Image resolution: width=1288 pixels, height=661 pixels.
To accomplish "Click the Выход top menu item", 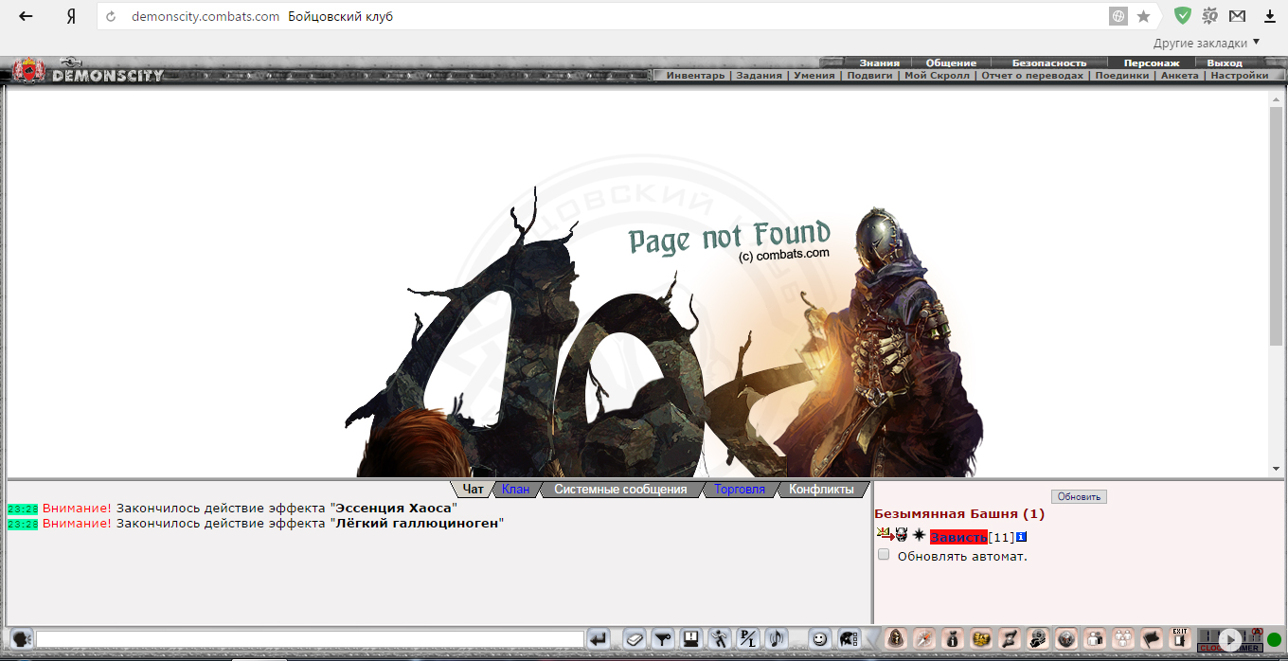I will click(x=1225, y=63).
